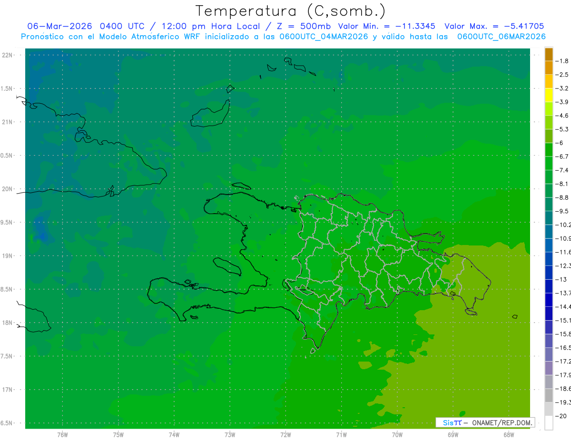The width and height of the screenshot is (571, 441).
Task: Click the '20N' latitude label
Action: pyautogui.click(x=8, y=189)
